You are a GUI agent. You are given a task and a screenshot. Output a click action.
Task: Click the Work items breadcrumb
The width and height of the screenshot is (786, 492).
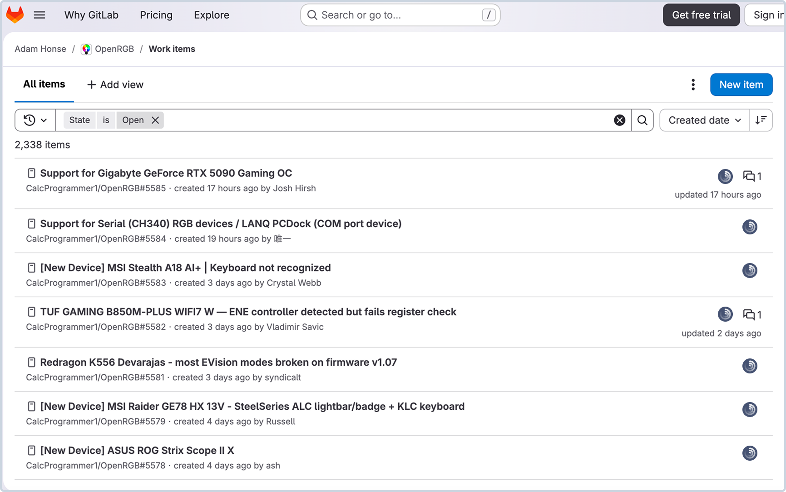click(x=172, y=49)
